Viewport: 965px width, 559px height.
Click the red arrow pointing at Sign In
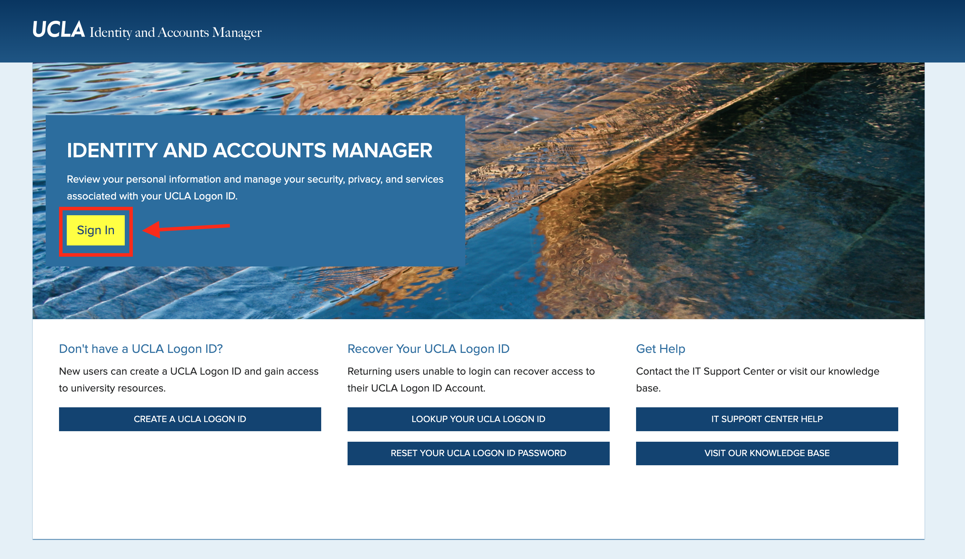(187, 229)
